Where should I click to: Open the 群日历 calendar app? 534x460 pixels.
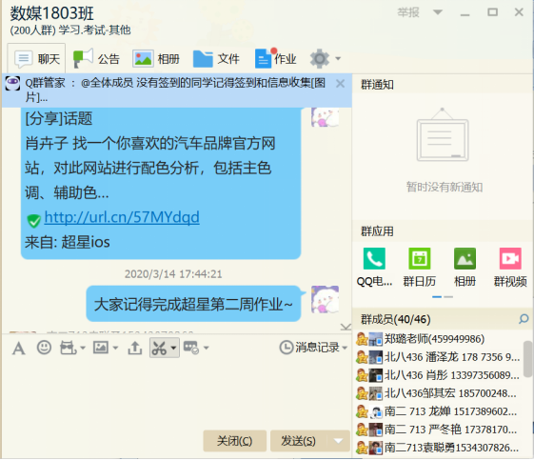(x=419, y=259)
